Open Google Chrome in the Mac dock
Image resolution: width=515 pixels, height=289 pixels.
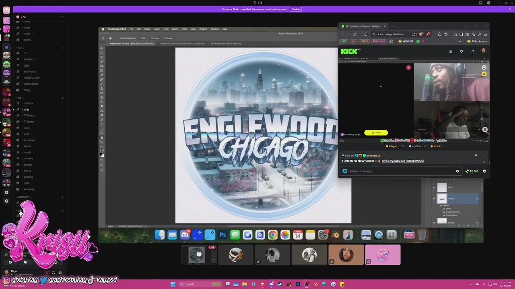[x=272, y=235]
